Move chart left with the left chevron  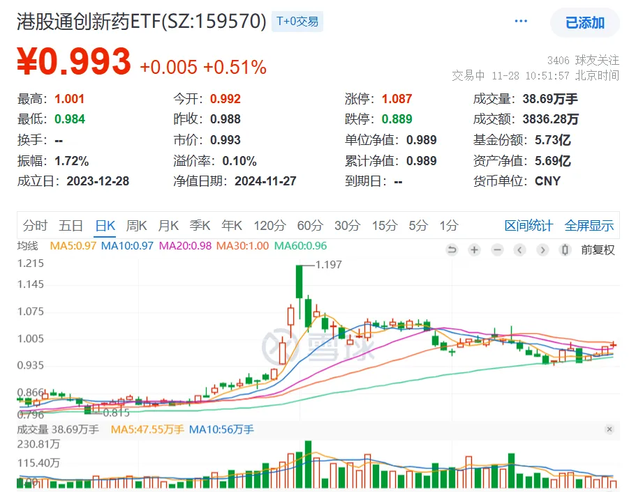coord(519,250)
